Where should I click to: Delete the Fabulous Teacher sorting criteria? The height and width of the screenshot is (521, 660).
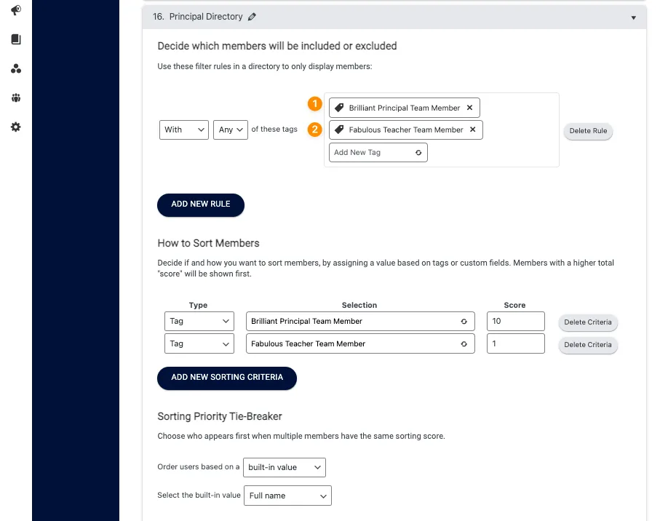point(588,345)
